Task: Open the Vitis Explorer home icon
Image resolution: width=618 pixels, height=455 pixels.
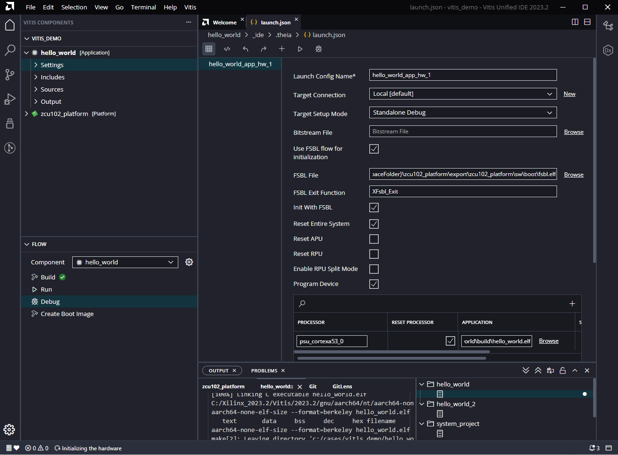Action: [x=10, y=25]
